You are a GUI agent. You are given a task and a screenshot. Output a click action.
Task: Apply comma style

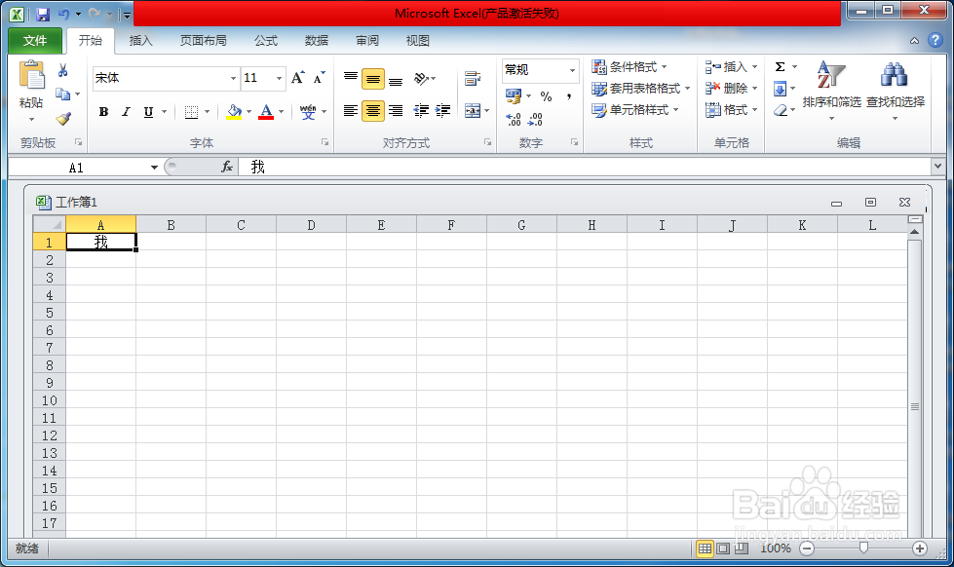[x=569, y=96]
